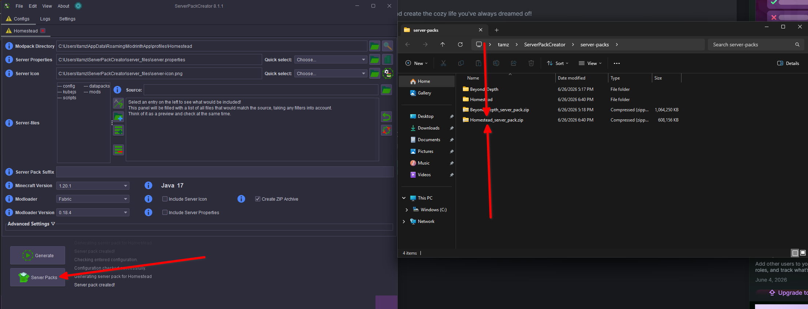Open Edit menu in ServerPackCreator
808x309 pixels.
tap(33, 6)
